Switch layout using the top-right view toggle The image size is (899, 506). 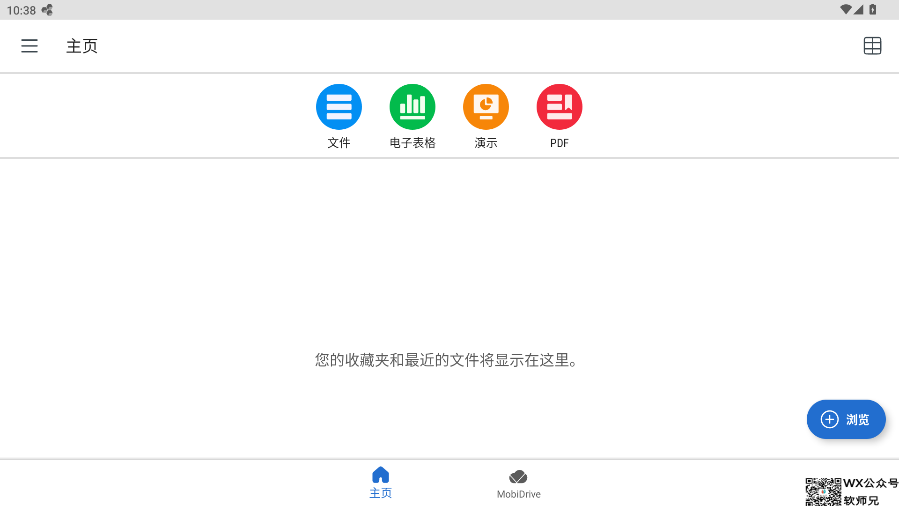[873, 45]
